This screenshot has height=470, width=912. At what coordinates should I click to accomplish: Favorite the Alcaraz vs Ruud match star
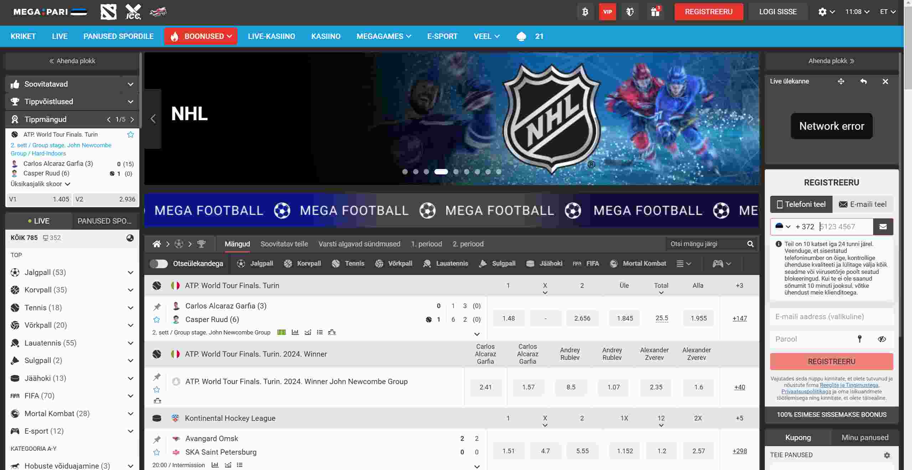(x=156, y=320)
